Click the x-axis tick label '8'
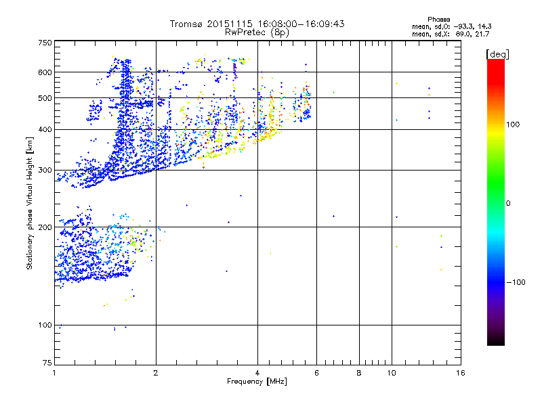Screen dimensions: 542x406 point(359,373)
